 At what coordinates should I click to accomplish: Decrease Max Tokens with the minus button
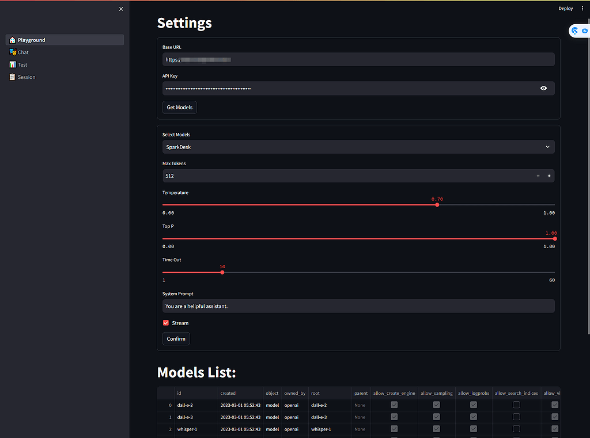538,176
